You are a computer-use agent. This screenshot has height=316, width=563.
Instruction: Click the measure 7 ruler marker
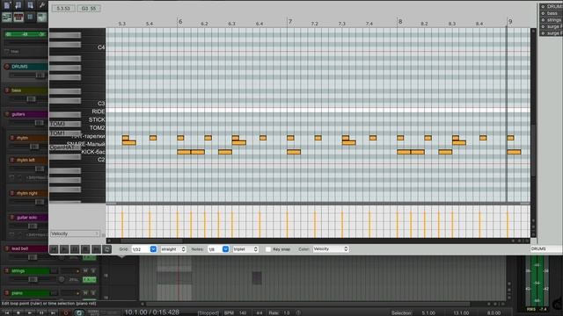click(290, 22)
